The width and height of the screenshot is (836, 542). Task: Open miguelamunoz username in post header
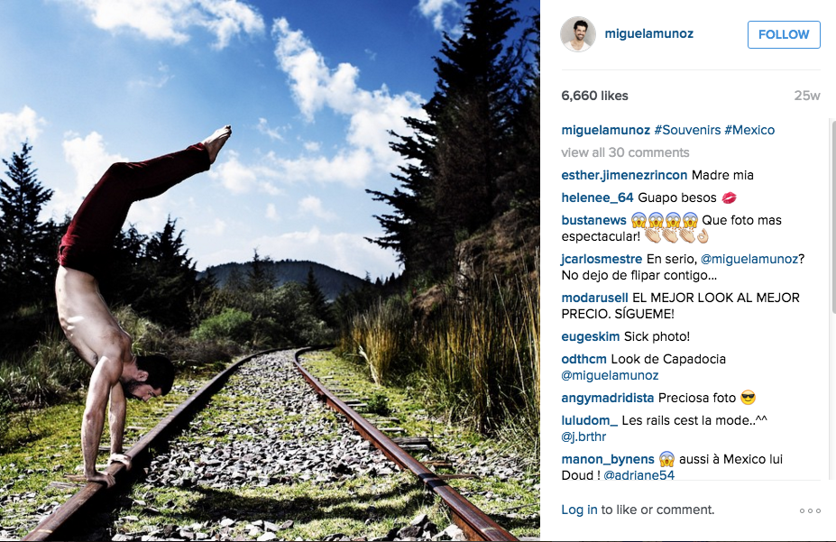click(x=648, y=33)
